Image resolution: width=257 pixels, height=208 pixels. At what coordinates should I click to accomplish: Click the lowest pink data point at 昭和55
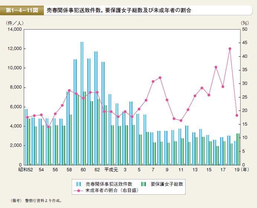(x=48, y=127)
